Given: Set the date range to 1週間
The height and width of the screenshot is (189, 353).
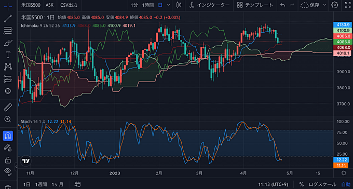Looking at the screenshot, I should pos(41,184).
